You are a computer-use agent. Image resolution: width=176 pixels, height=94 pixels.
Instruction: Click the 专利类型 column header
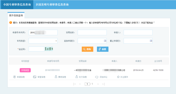click(25, 61)
